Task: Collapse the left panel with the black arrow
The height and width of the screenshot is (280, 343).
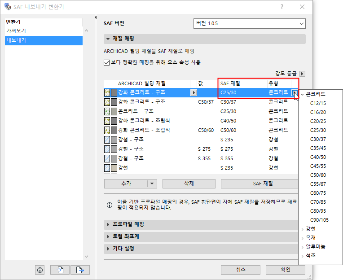Action: click(96, 17)
